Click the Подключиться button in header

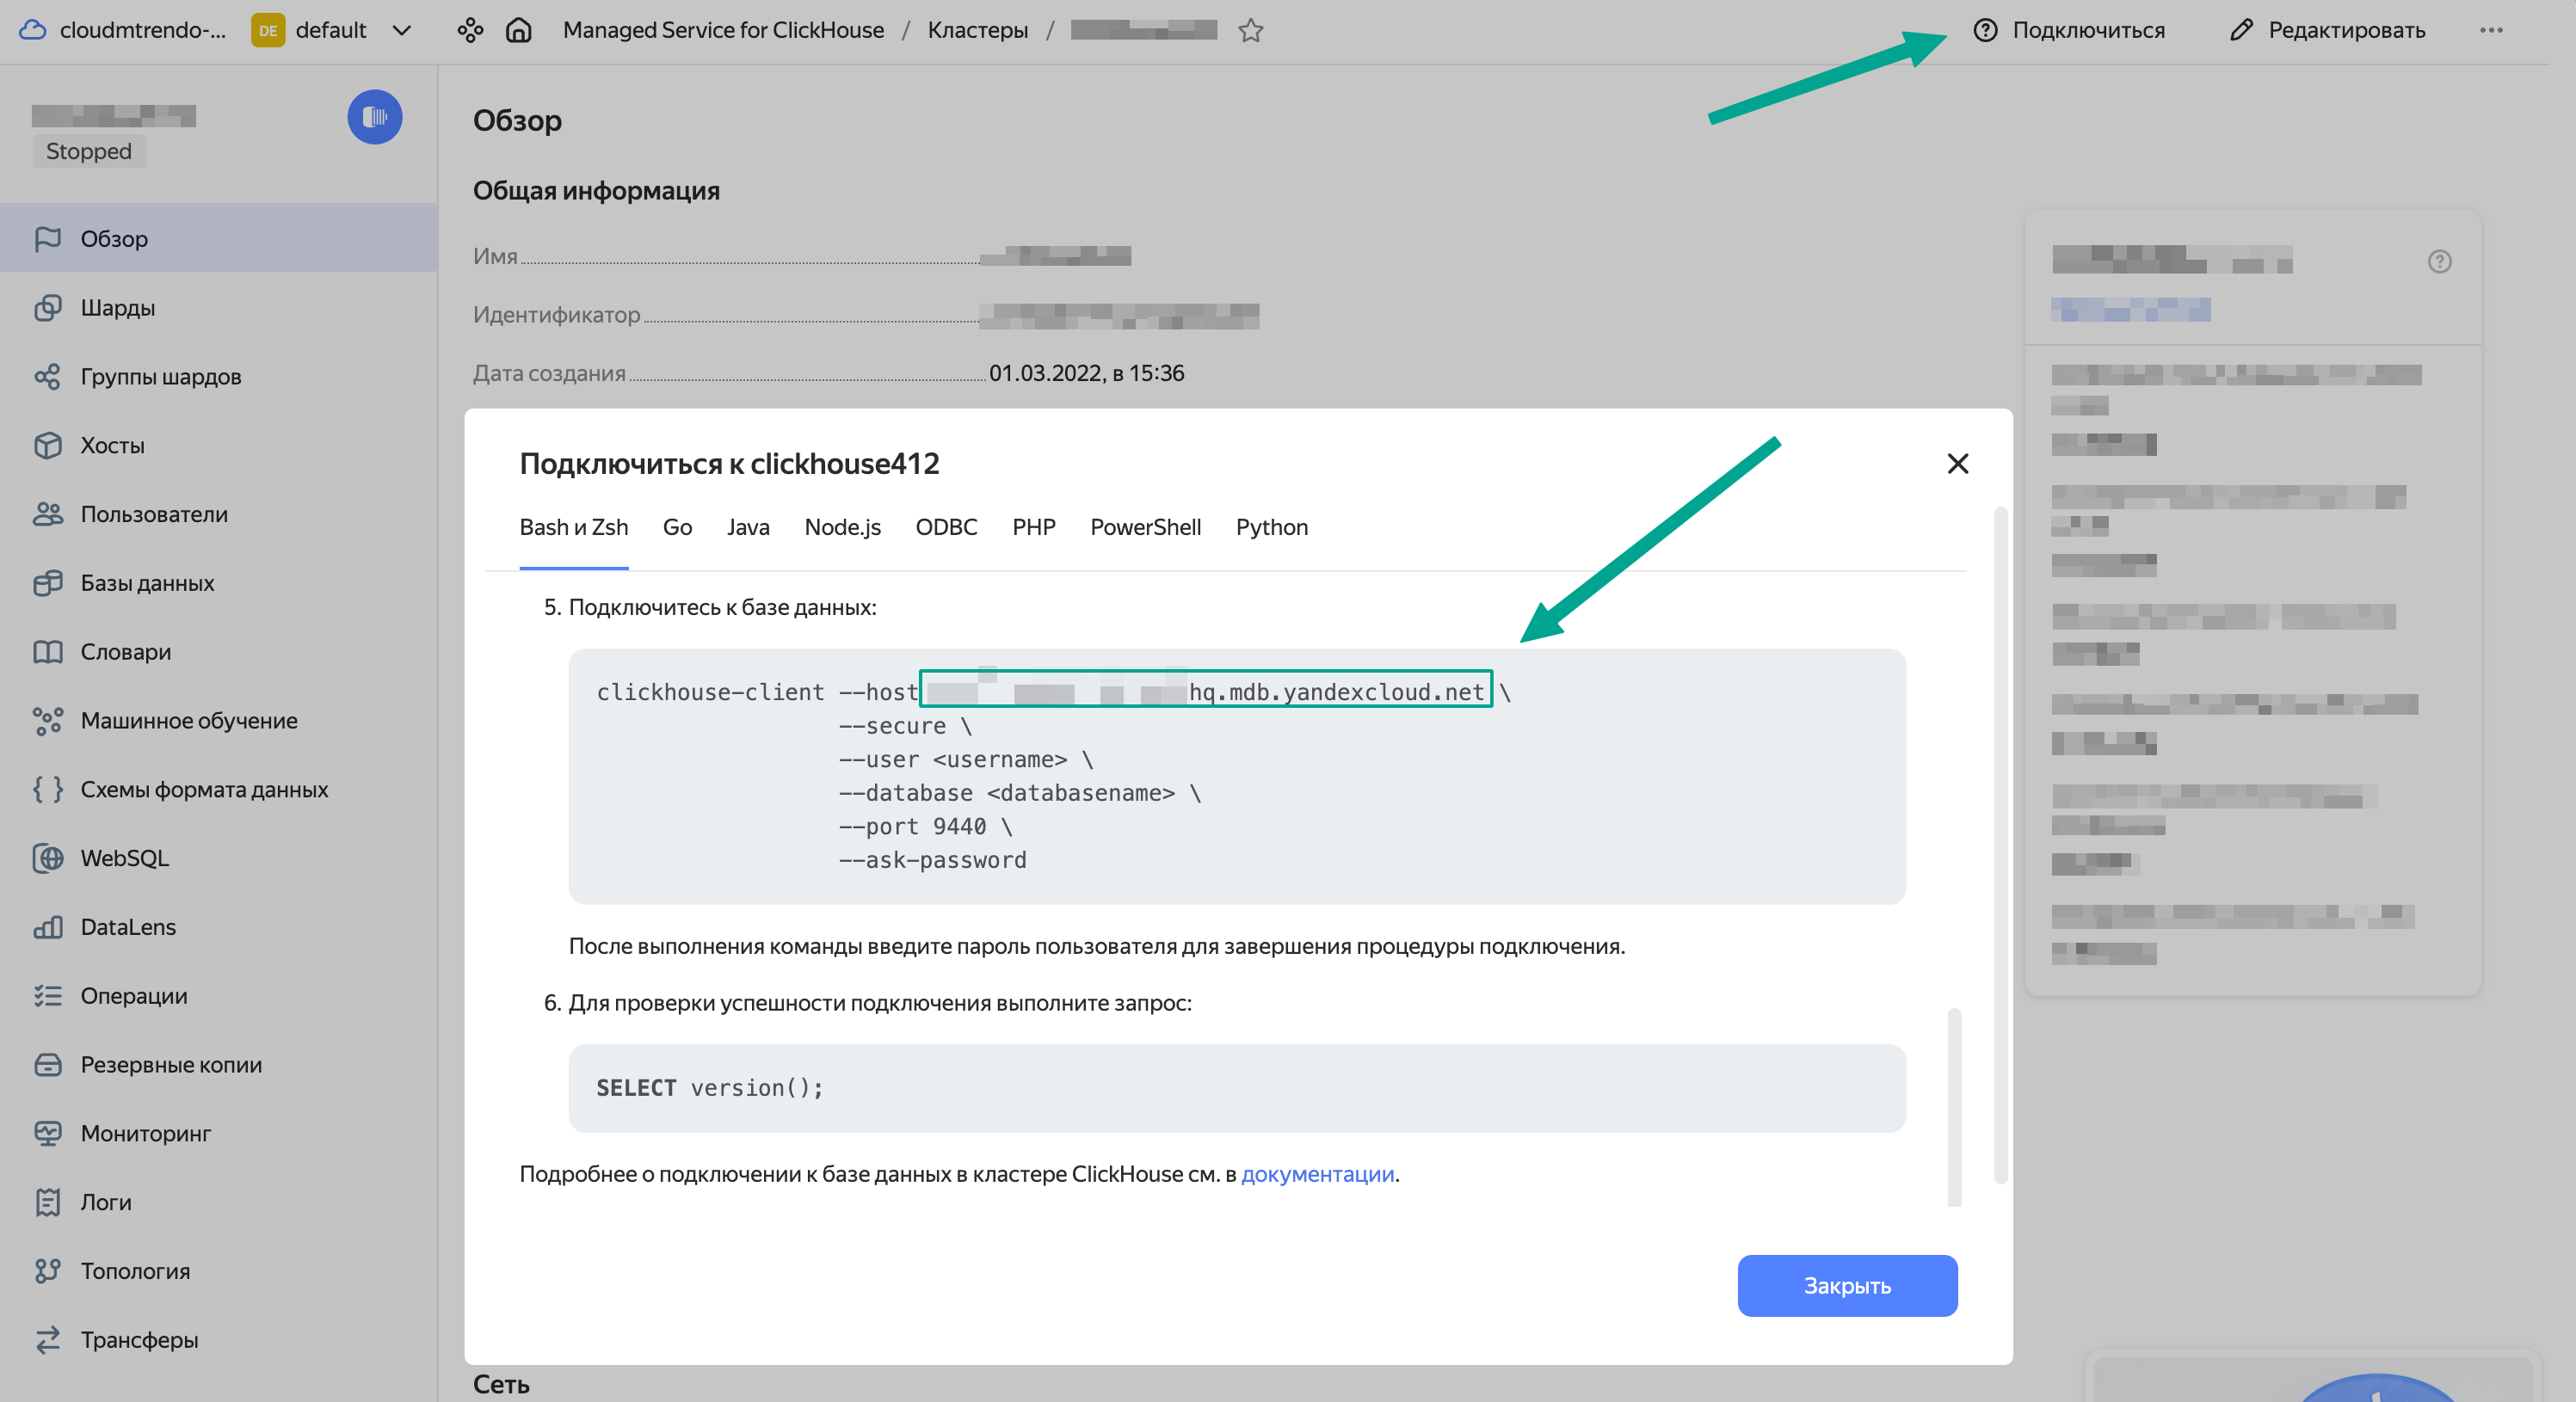tap(2069, 30)
